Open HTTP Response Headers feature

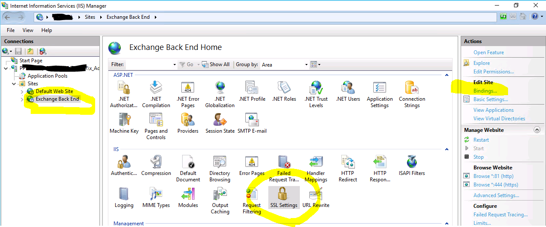[380, 169]
